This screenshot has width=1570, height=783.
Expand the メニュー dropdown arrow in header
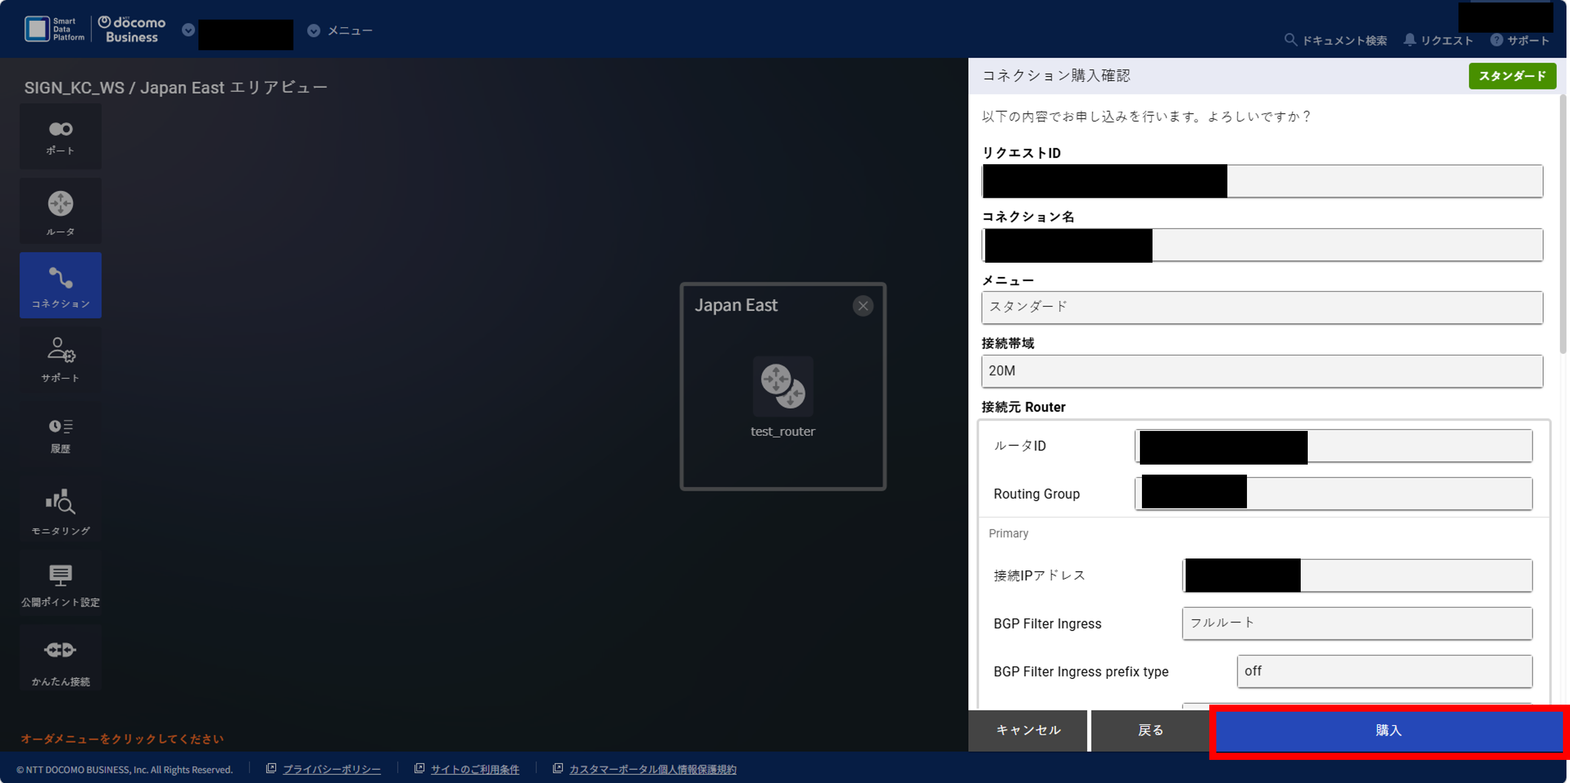313,31
